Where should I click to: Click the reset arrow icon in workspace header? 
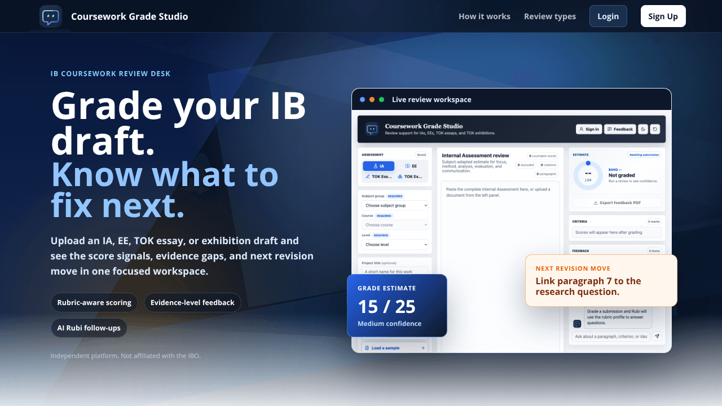click(x=655, y=129)
